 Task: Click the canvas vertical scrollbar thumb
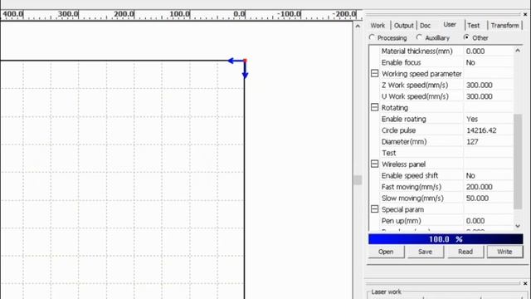[x=358, y=179]
